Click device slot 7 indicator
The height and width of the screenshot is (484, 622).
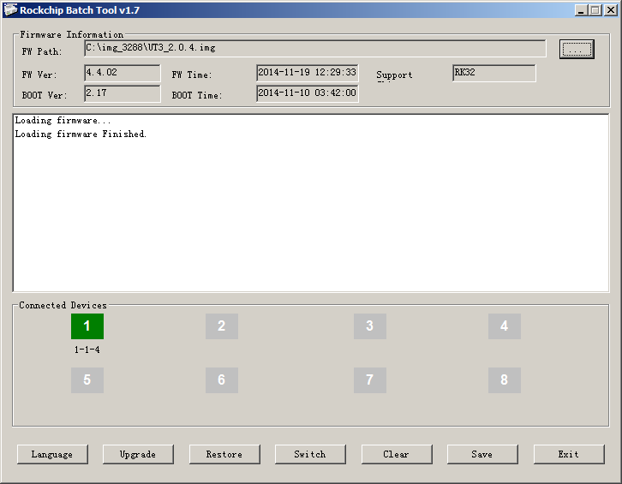coord(369,380)
